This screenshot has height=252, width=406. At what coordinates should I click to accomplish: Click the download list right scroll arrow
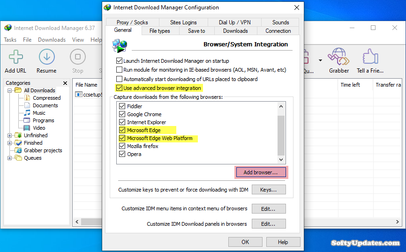pos(398,222)
